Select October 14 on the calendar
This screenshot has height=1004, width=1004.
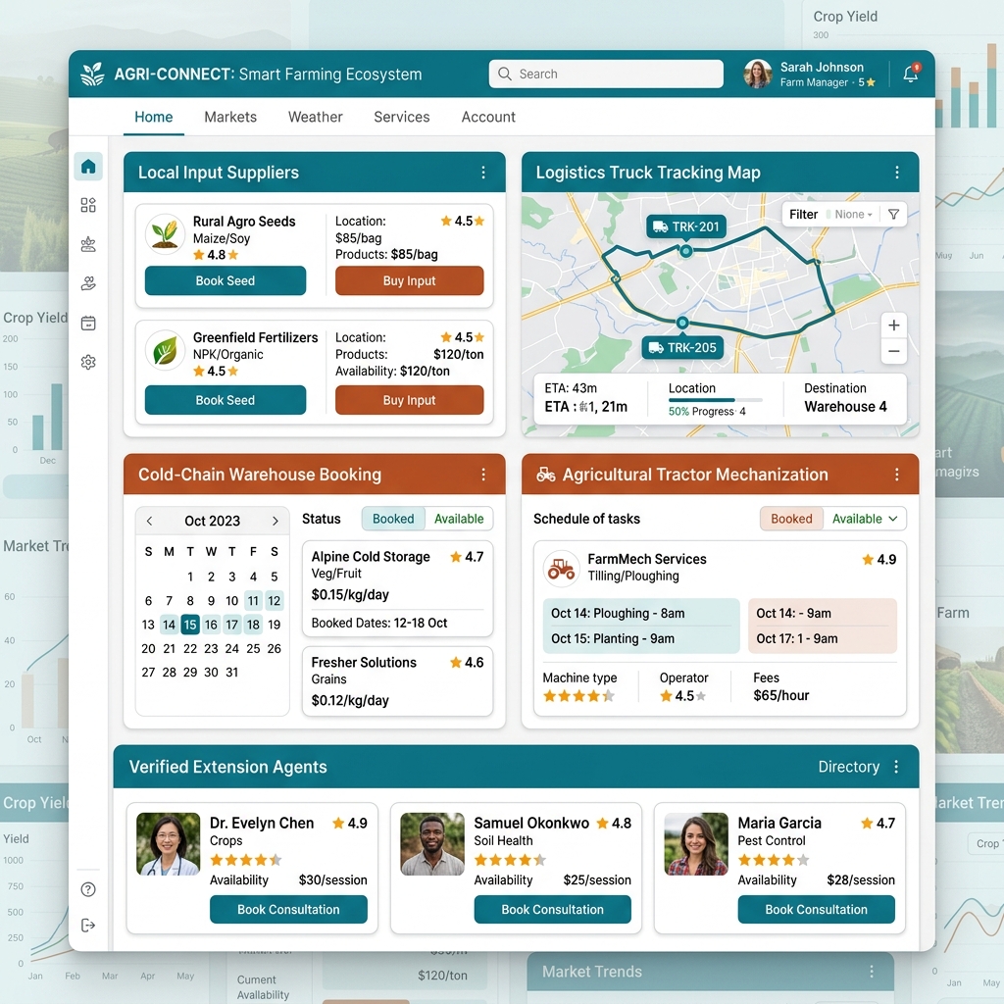[x=169, y=625]
